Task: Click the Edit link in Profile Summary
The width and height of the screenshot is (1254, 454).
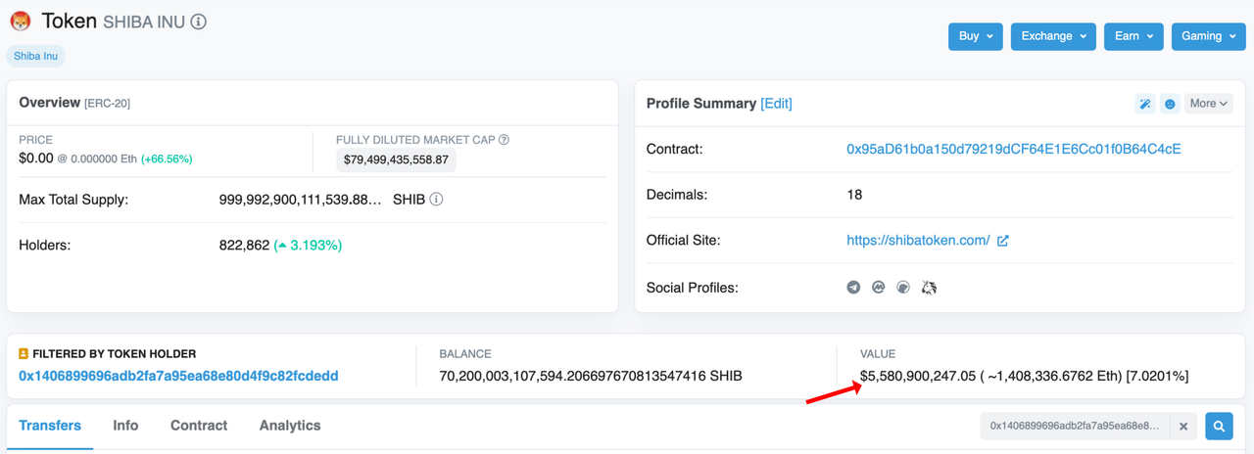Action: 776,104
